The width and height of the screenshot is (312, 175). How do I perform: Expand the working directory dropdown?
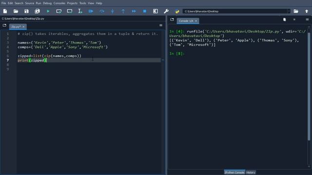pos(289,11)
